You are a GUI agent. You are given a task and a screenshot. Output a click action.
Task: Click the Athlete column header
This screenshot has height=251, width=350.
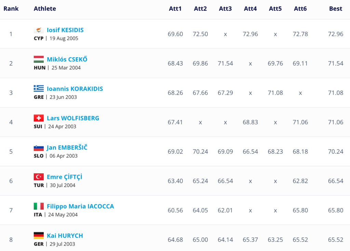[45, 9]
